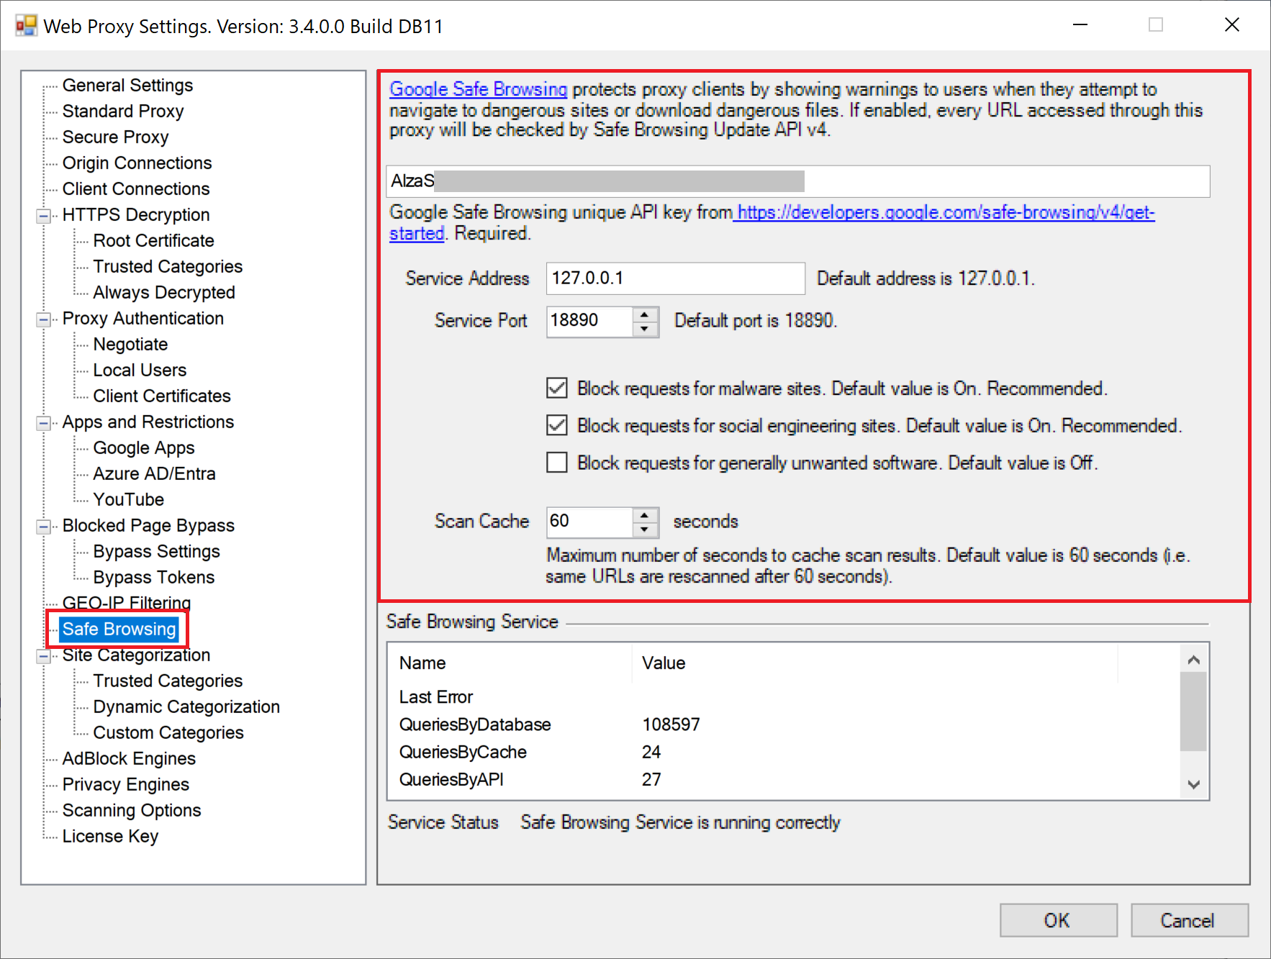Image resolution: width=1271 pixels, height=959 pixels.
Task: Open Client Connections settings
Action: coord(136,188)
